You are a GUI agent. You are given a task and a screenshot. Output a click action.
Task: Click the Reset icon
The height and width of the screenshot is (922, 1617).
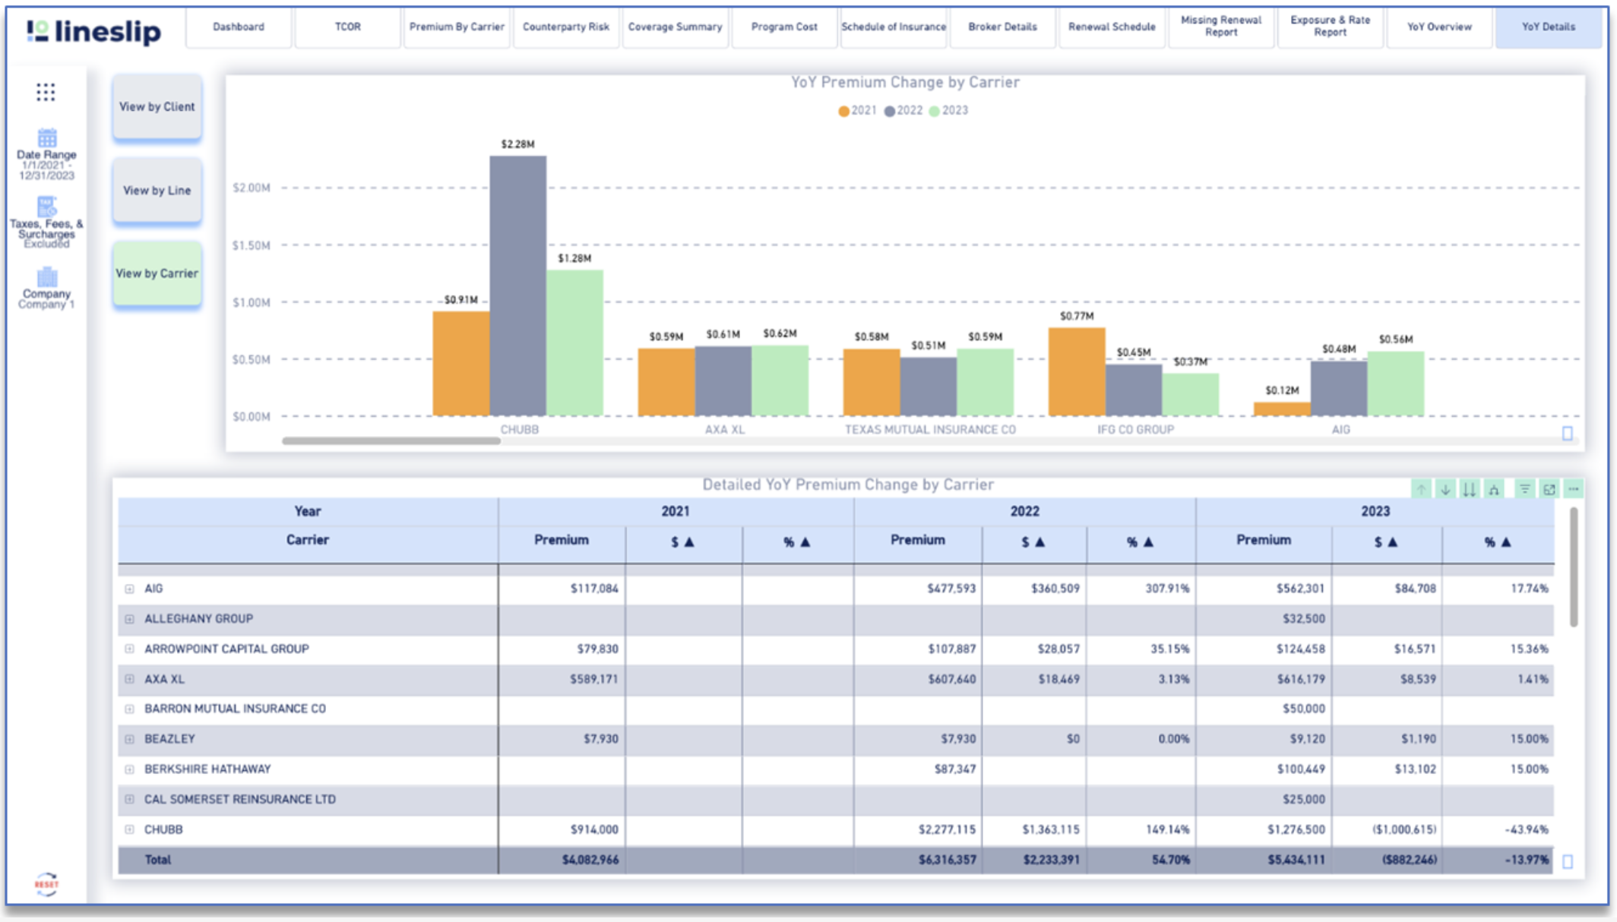[x=46, y=884]
